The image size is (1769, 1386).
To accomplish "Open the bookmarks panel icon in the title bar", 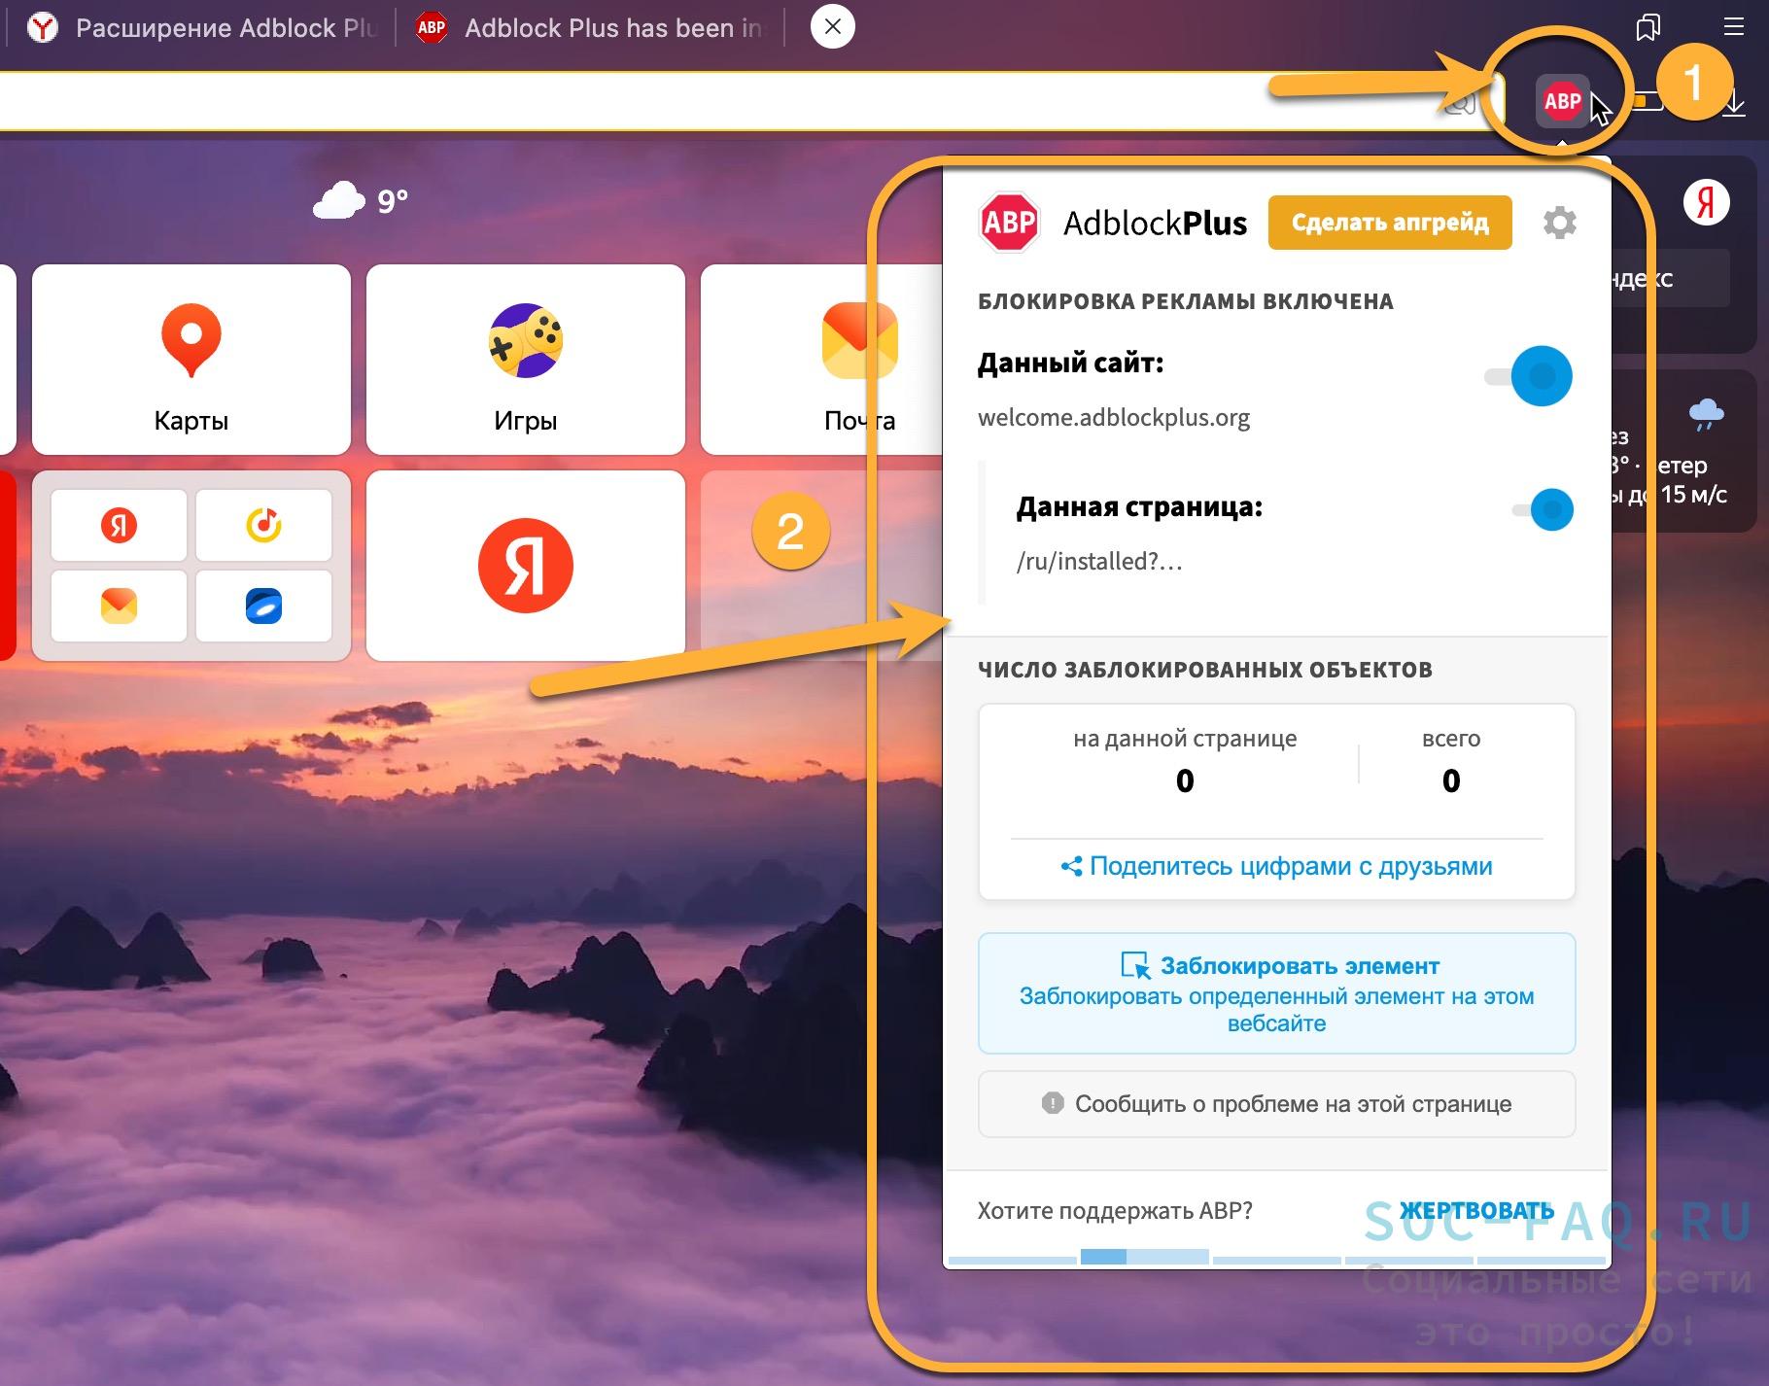I will pyautogui.click(x=1648, y=26).
